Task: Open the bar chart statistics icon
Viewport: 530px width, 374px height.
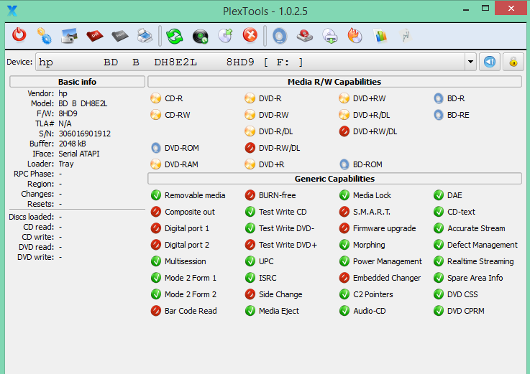Action: point(380,36)
